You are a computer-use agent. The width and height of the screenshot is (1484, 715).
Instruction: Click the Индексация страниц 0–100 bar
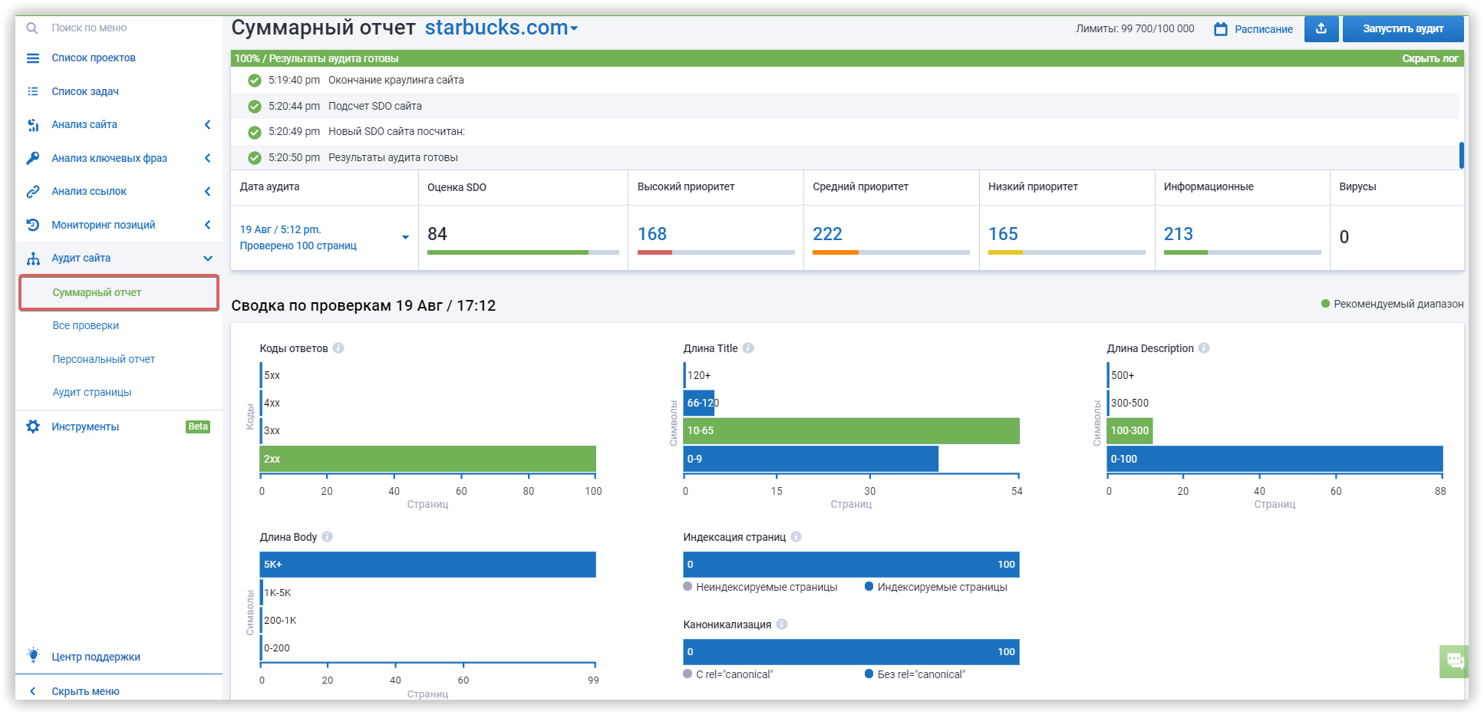tap(852, 565)
